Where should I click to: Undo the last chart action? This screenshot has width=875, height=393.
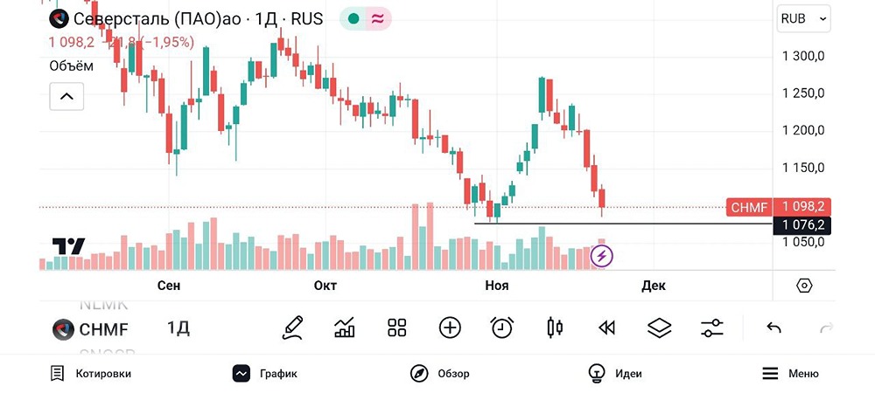[x=773, y=328]
